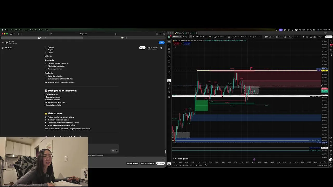Image resolution: width=333 pixels, height=187 pixels.
Task: Go back in Safari history
Action: 18,34
